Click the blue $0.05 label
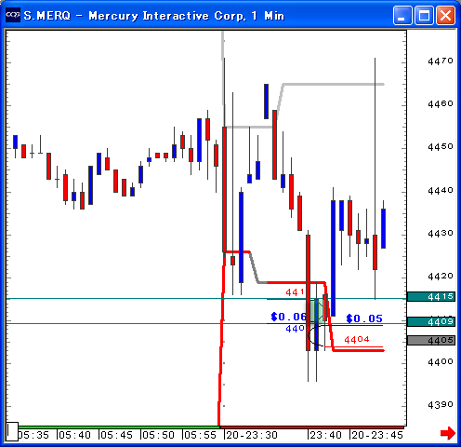The width and height of the screenshot is (461, 447). click(364, 318)
